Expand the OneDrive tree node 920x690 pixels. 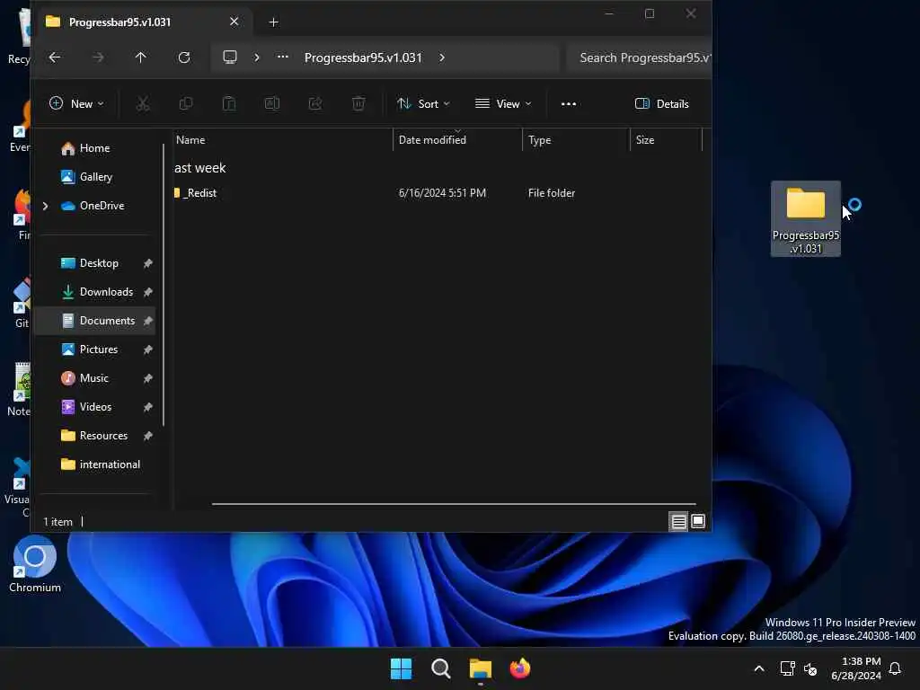(x=45, y=206)
